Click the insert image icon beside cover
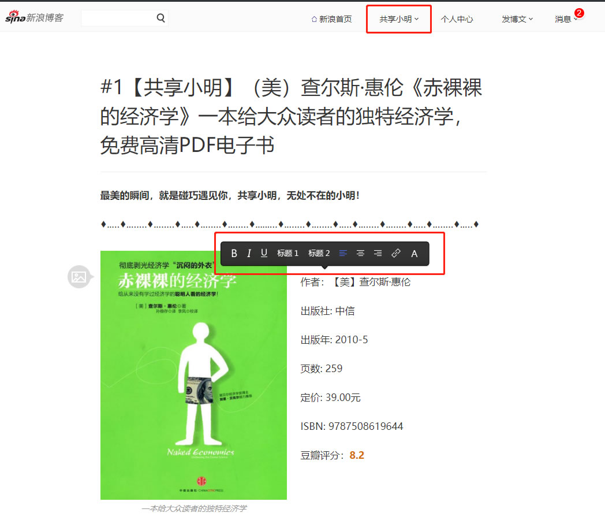Screen dimensions: 605x520 tap(79, 277)
